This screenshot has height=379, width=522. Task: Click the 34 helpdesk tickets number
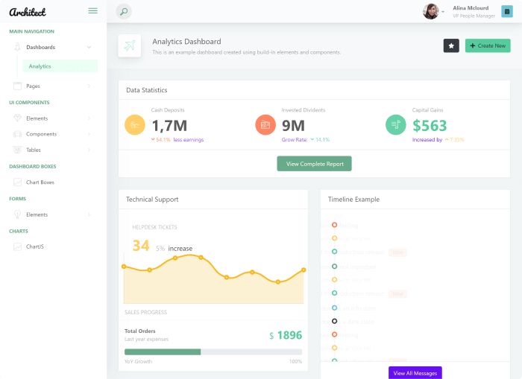[x=141, y=246]
